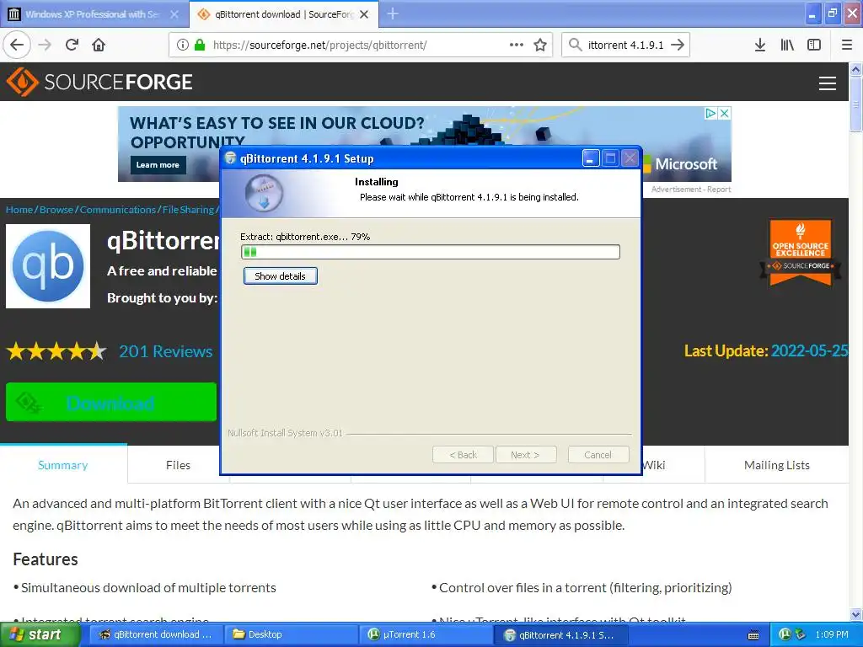Click the green padlock security icon
Screen dimensions: 863x647
200,45
